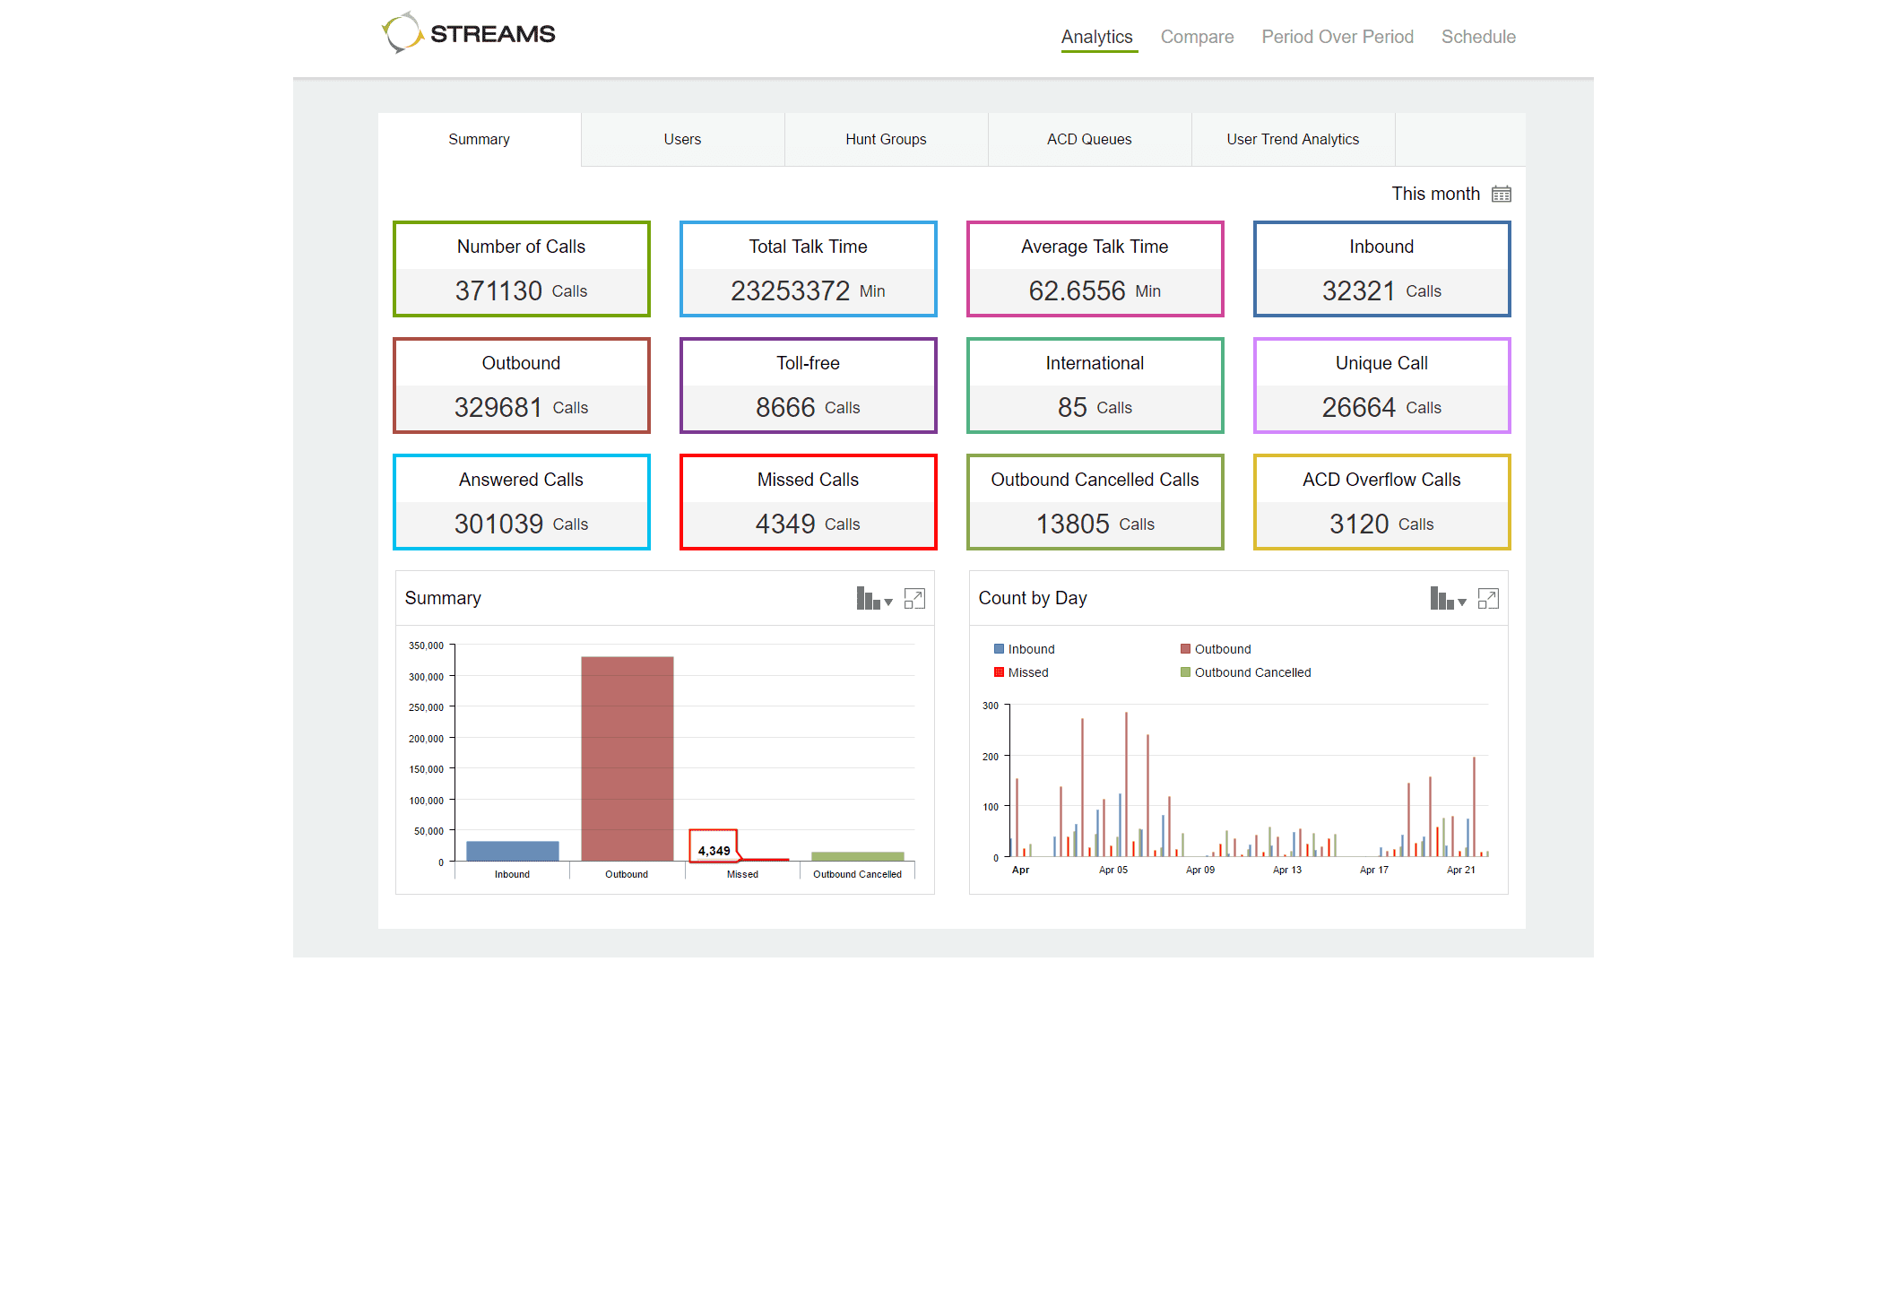This screenshot has width=1896, height=1291.
Task: Open the User Trend Analytics tab
Action: [x=1293, y=140]
